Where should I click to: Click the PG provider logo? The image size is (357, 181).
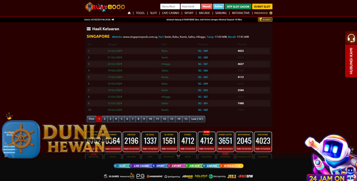coord(140,176)
